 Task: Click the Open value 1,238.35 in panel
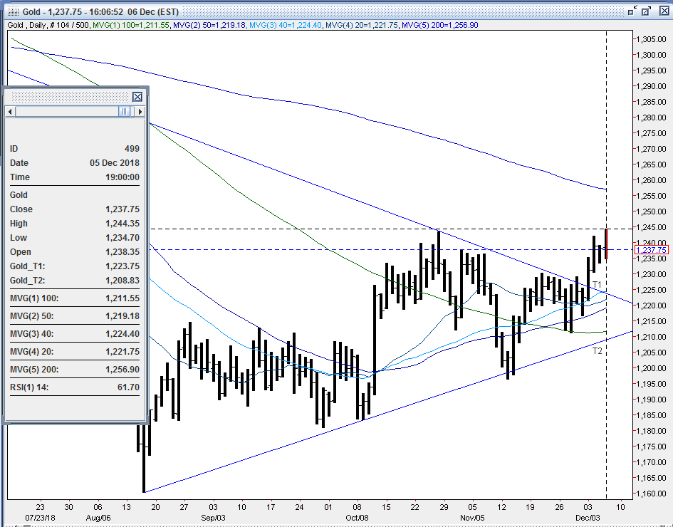[122, 252]
